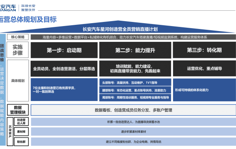The image size is (236, 149).
Task: Select the 素材库 box
Action: [x=21, y=132]
